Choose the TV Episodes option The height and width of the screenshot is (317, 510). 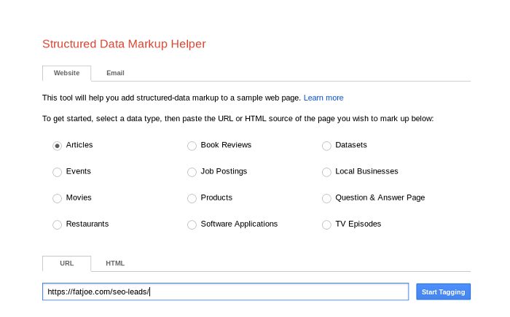click(x=327, y=224)
